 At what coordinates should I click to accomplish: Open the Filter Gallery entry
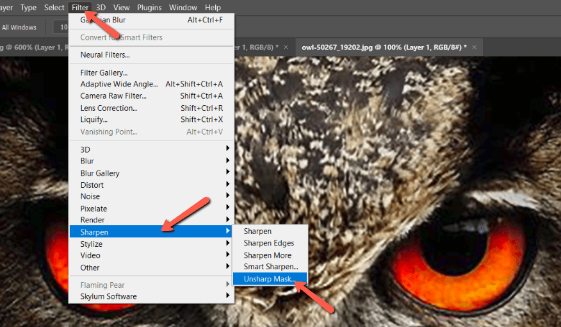pyautogui.click(x=104, y=72)
